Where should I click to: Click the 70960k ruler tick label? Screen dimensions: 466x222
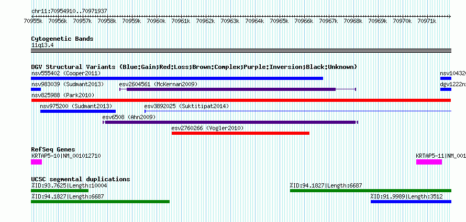pos(156,21)
